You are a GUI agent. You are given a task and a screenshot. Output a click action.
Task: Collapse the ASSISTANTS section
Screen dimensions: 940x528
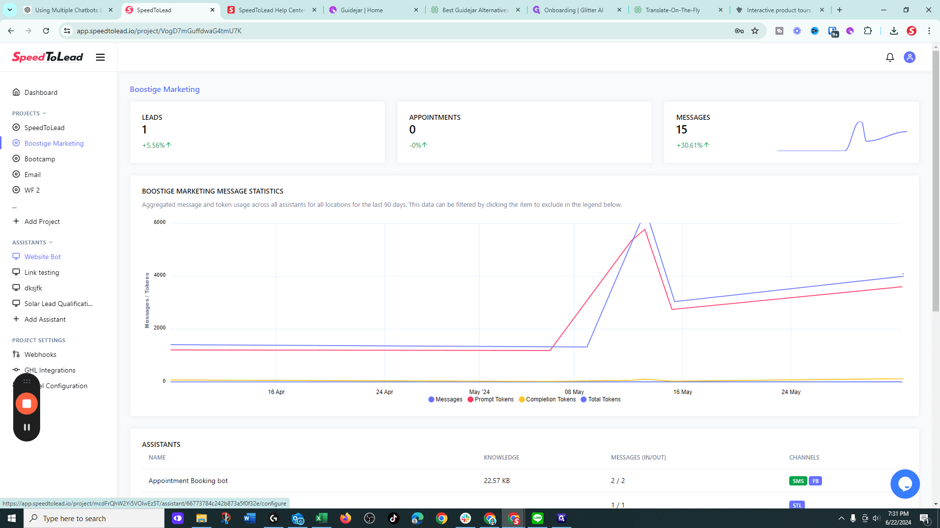coord(32,242)
